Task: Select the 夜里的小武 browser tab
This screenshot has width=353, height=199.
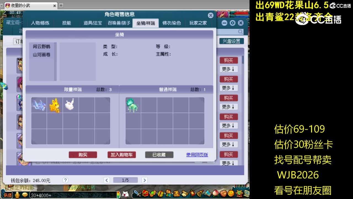Action: pos(30,5)
